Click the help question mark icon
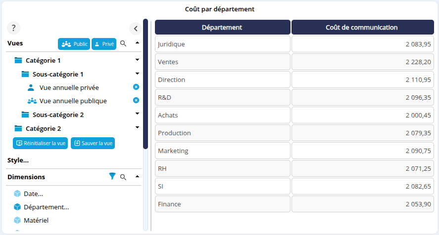 pyautogui.click(x=13, y=28)
